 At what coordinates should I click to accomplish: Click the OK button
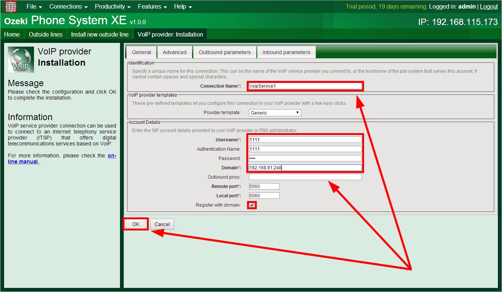(x=136, y=224)
